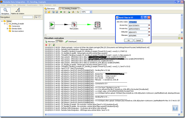Open the Palette de création view

point(18,11)
